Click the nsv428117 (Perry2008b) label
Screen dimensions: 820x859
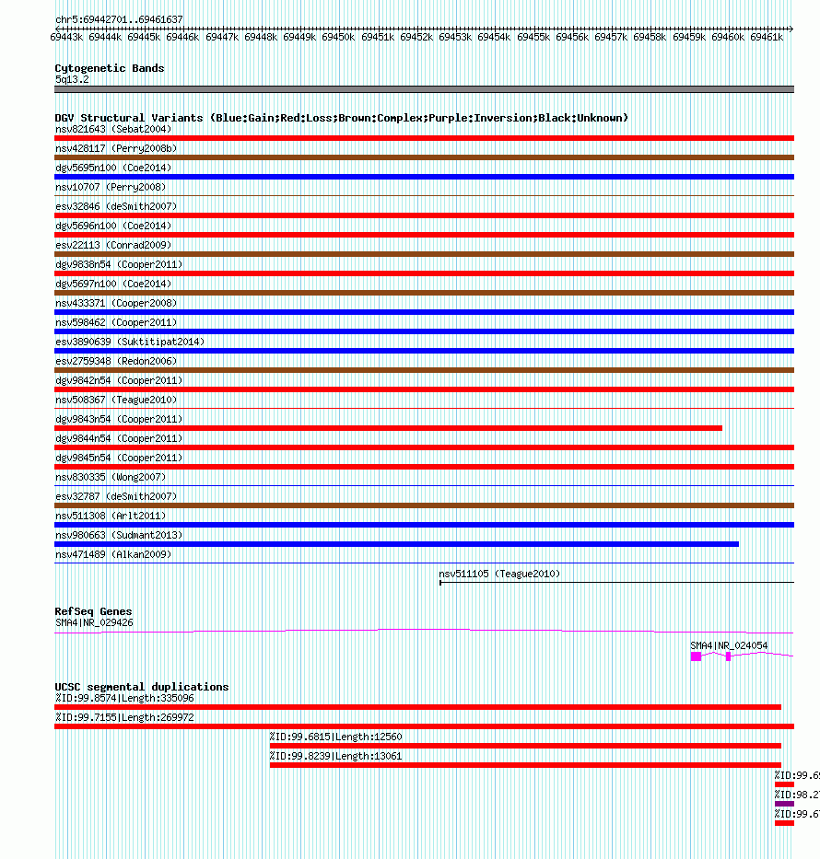tap(116, 148)
